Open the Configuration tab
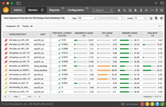166x107 pixels. tap(76, 10)
